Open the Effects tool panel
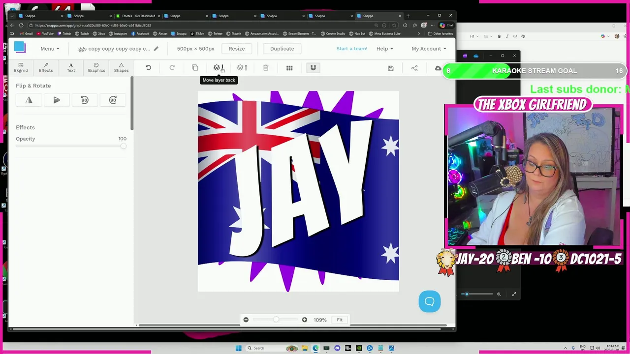 pos(46,67)
